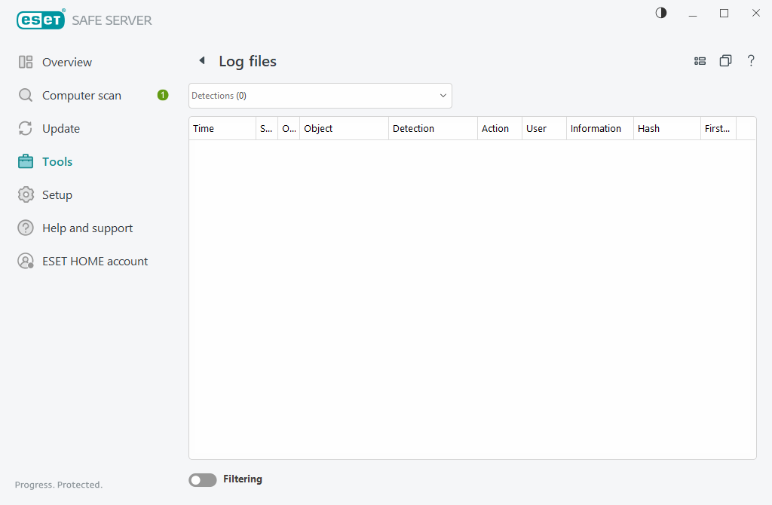Open help using the question mark icon
Image resolution: width=772 pixels, height=505 pixels.
[x=751, y=60]
